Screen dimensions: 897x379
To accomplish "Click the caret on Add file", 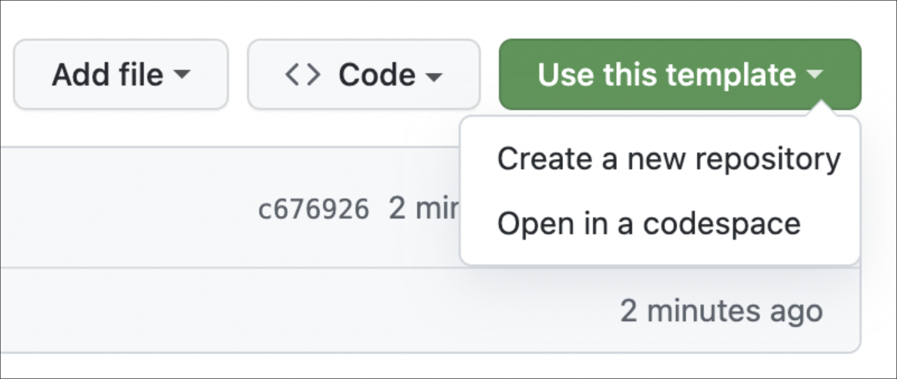I will click(x=182, y=74).
